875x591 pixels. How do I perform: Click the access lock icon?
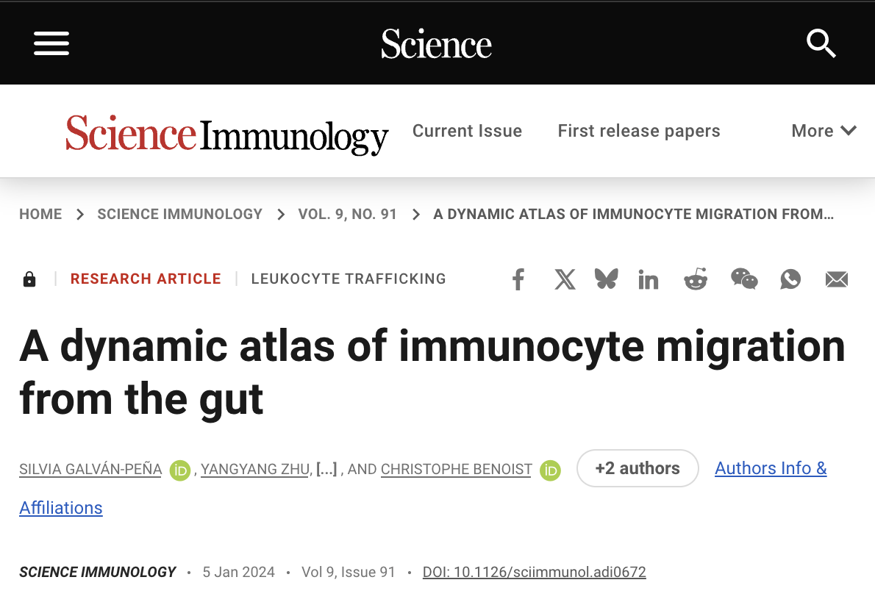point(29,279)
